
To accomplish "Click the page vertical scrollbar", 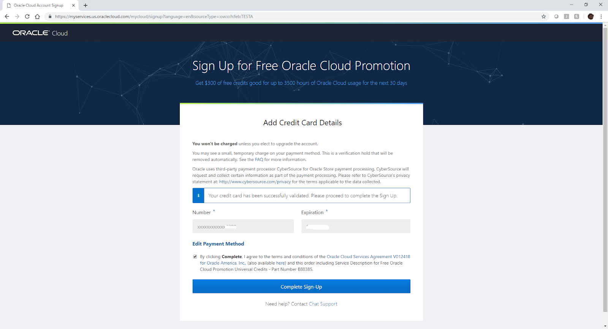I will 605,167.
